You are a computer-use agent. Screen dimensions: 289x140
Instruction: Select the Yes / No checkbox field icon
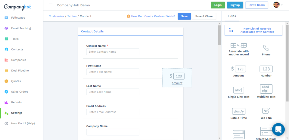266,111
